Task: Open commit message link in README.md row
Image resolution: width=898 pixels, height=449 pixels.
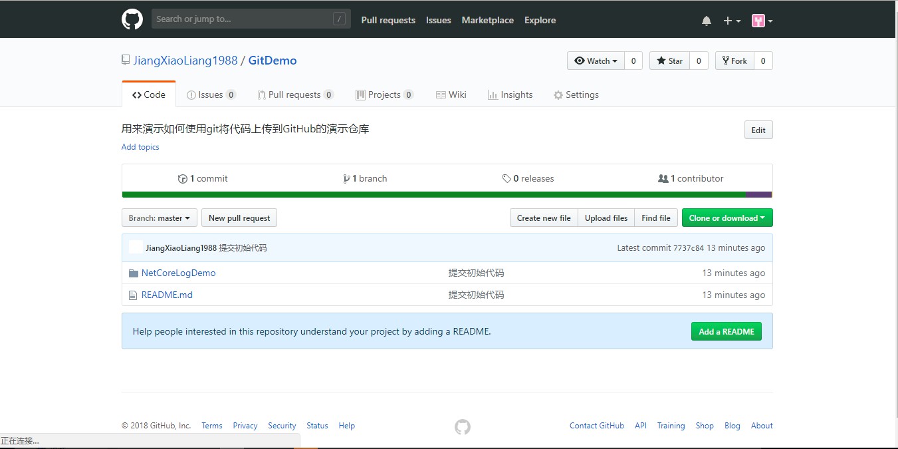Action: point(476,295)
